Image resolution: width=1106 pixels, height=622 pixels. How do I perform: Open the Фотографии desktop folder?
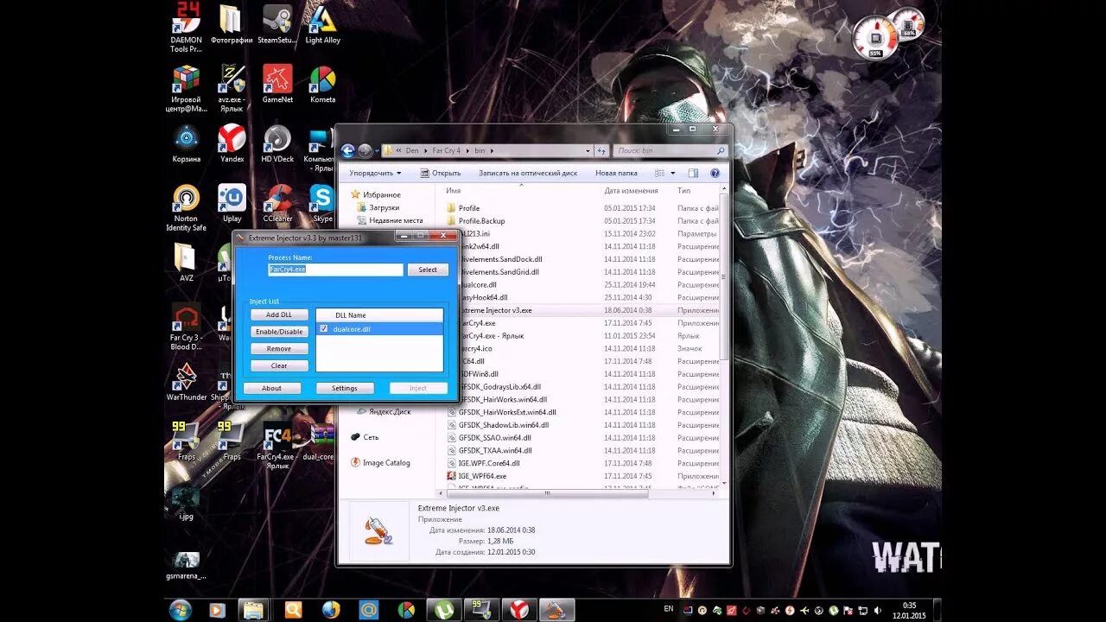[x=231, y=24]
